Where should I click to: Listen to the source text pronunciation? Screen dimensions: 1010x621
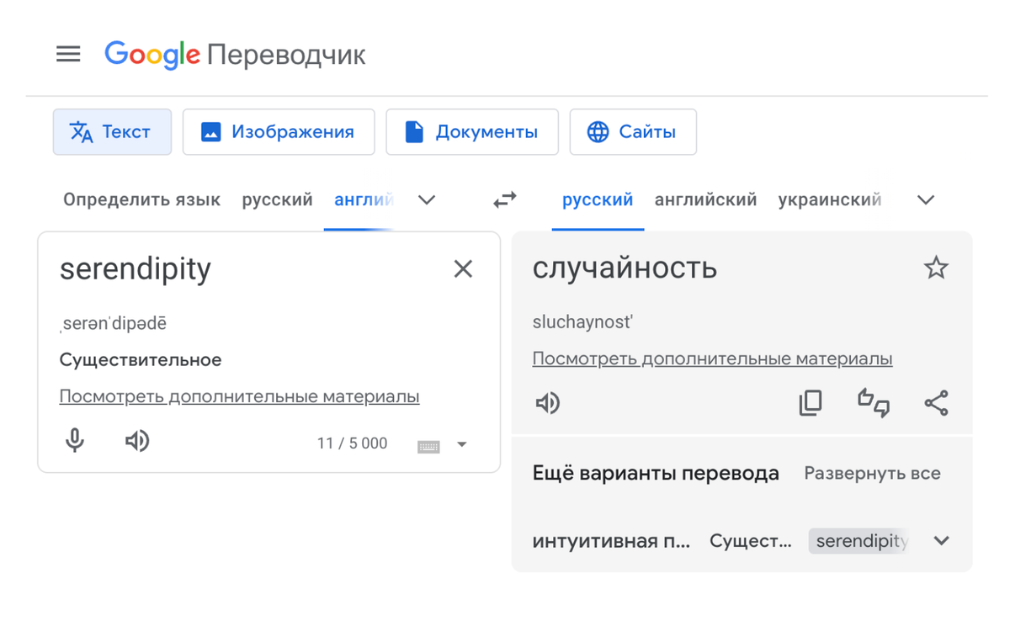[x=137, y=440]
